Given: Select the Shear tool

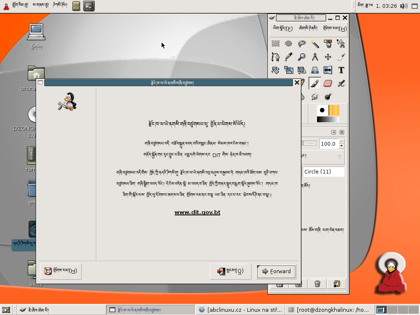Looking at the screenshot, I should 301,70.
